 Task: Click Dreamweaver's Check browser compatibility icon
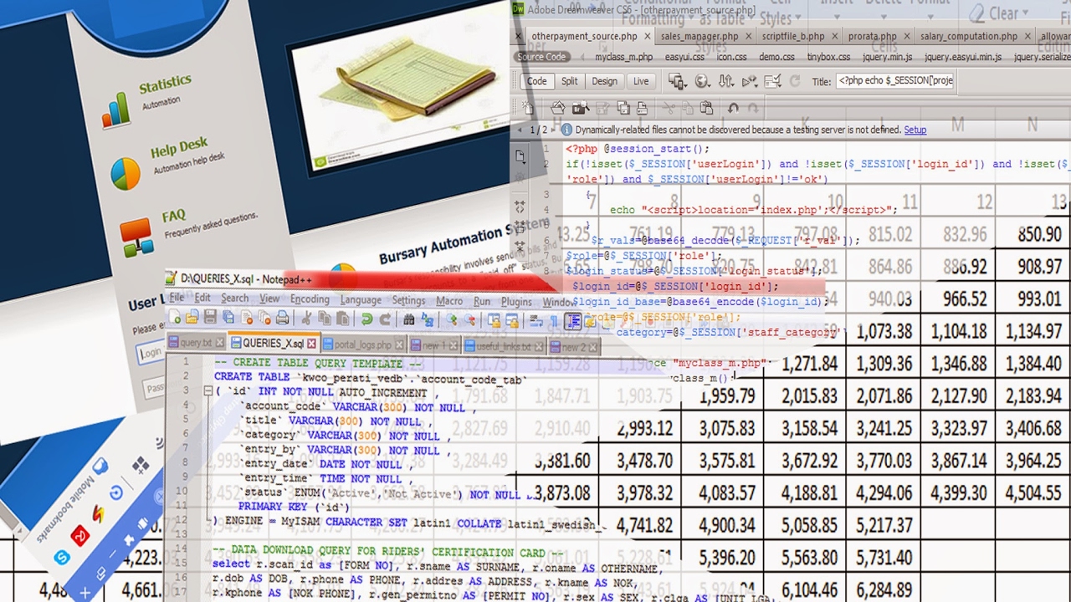[x=772, y=81]
